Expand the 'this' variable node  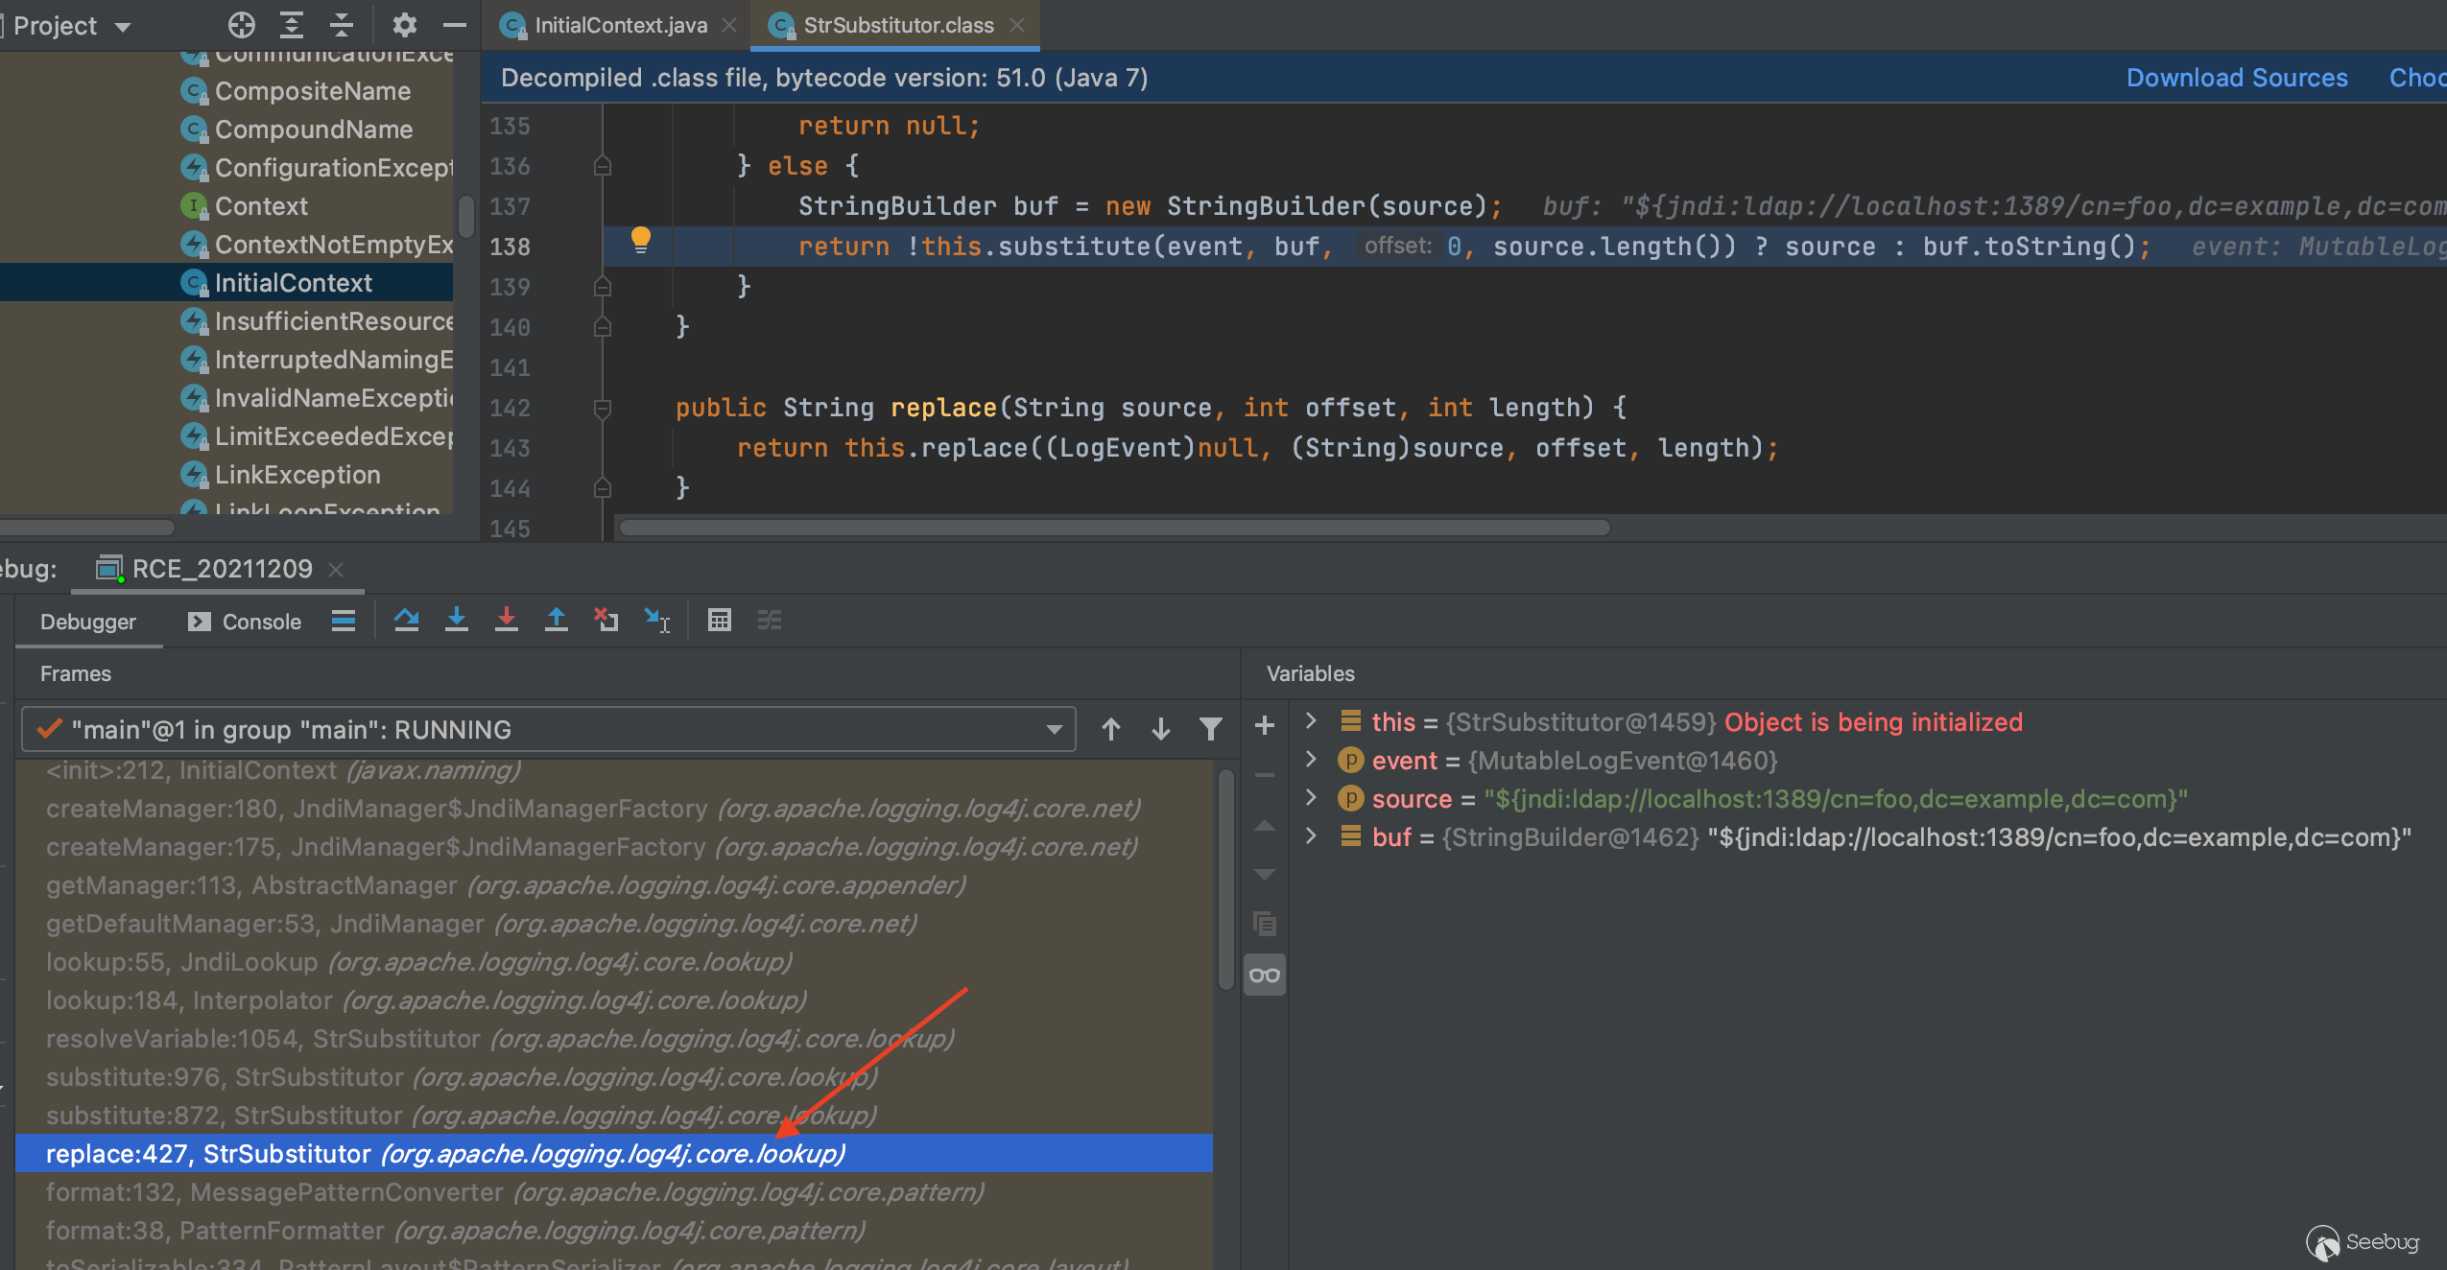click(1311, 721)
